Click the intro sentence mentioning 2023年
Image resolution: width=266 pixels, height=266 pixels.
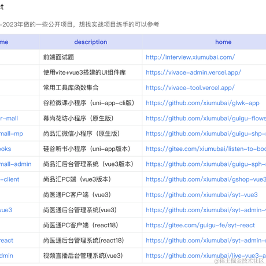coord(79,24)
